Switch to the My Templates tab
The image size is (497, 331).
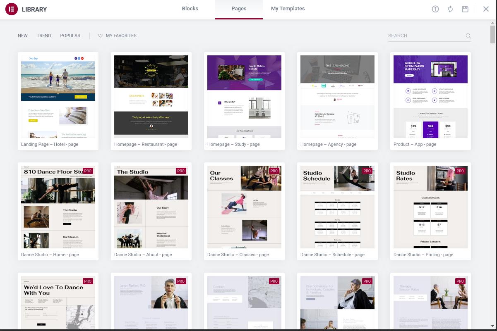tap(288, 9)
